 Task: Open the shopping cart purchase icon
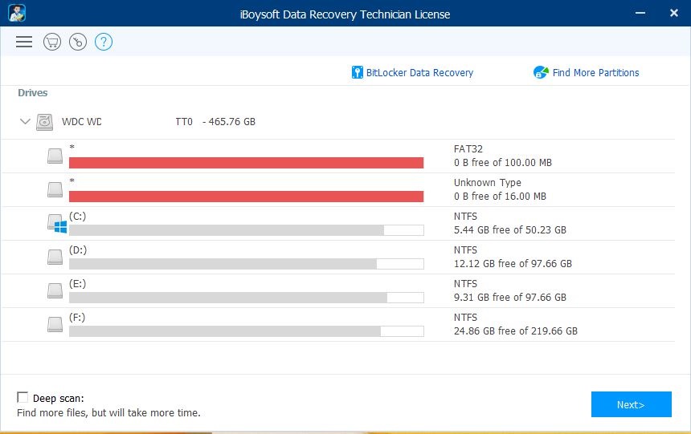pyautogui.click(x=52, y=42)
